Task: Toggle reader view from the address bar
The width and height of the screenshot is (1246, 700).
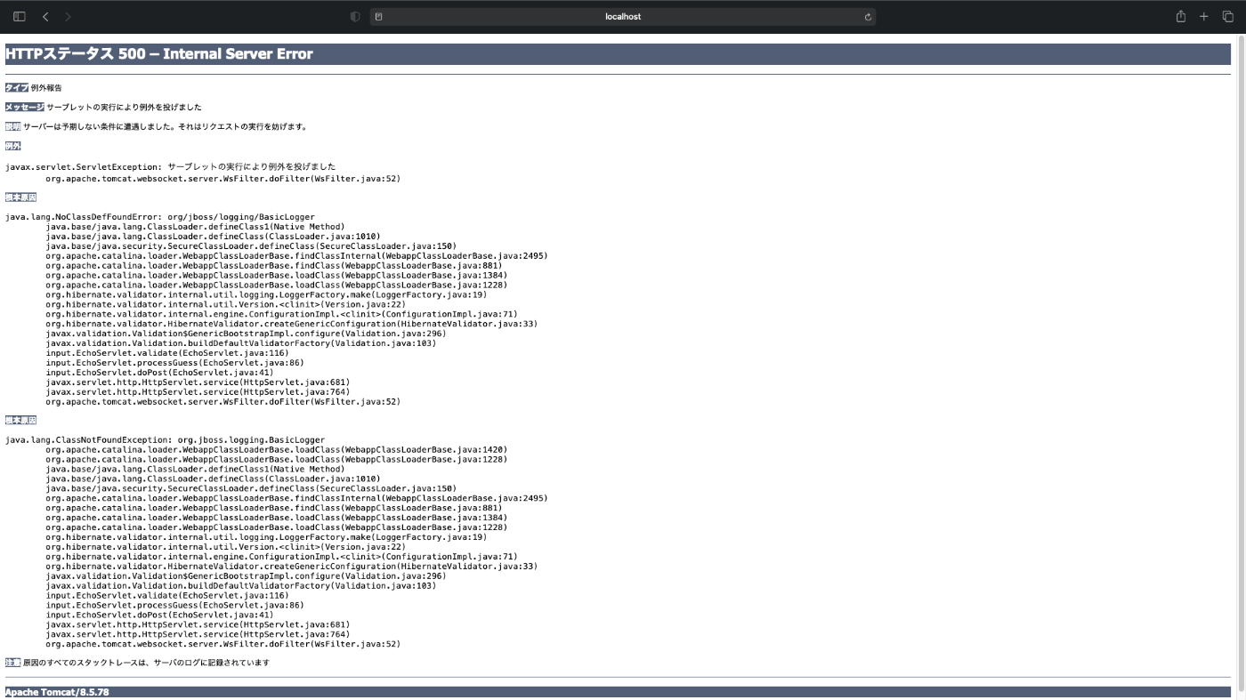Action: (377, 16)
